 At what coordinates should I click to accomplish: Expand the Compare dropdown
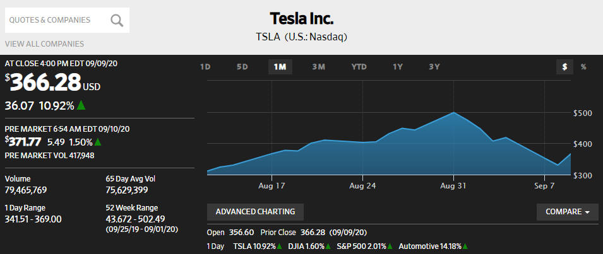pos(567,212)
